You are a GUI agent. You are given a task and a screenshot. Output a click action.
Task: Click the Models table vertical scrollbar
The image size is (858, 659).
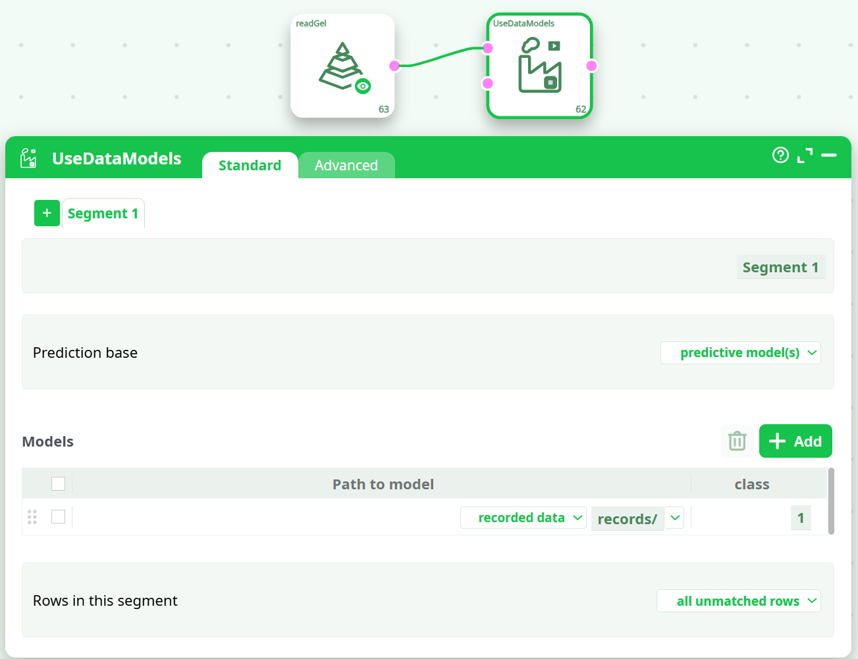[x=831, y=500]
